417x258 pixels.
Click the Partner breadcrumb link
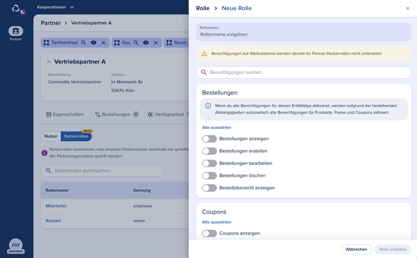click(x=51, y=23)
